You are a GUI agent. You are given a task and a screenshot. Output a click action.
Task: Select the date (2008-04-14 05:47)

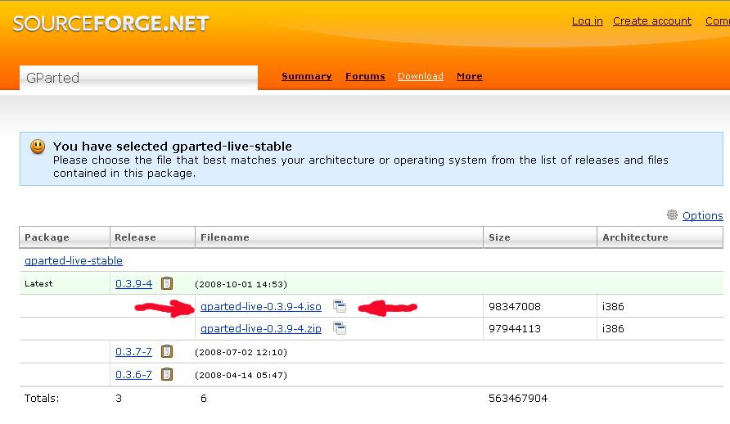click(x=241, y=375)
